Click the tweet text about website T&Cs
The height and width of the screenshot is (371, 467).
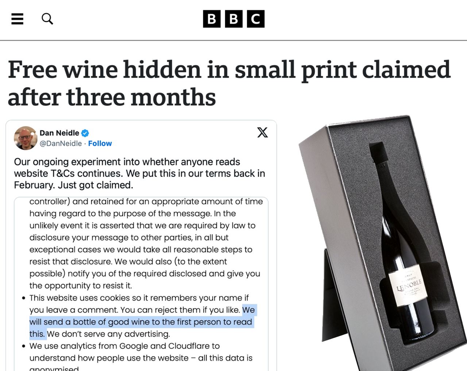click(139, 173)
